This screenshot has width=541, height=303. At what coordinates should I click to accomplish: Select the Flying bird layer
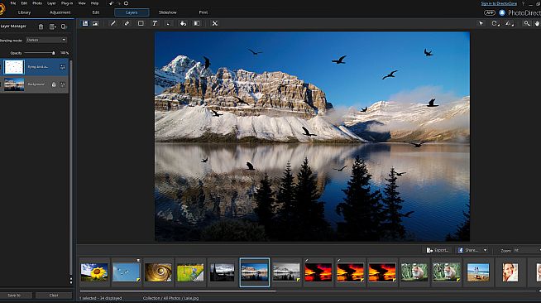(35, 67)
